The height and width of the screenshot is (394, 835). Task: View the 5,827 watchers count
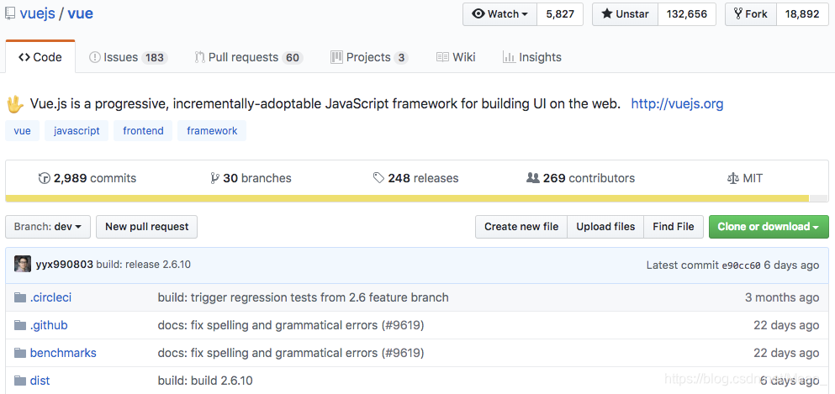[560, 14]
